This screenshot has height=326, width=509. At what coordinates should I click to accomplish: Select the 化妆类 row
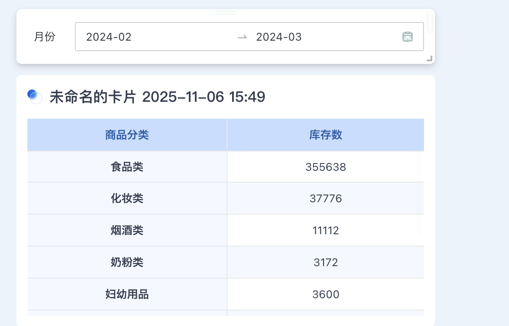127,198
